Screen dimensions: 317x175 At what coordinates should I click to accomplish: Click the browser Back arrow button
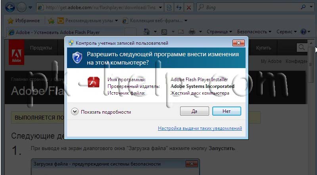(10, 8)
